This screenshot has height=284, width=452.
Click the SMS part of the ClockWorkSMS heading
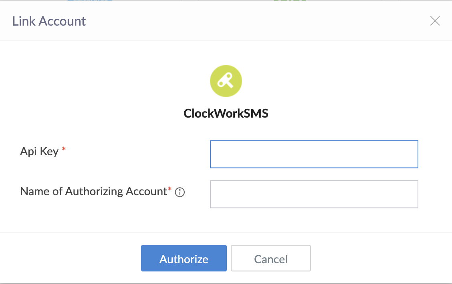point(255,114)
